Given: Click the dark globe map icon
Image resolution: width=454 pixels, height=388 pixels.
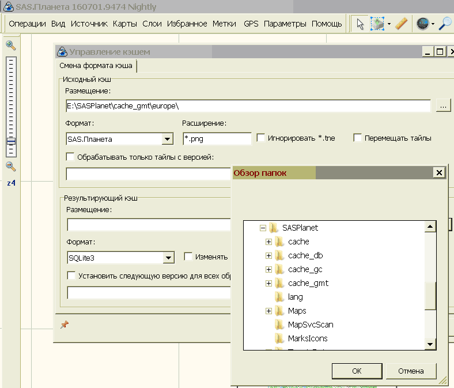Looking at the screenshot, I should tap(423, 24).
